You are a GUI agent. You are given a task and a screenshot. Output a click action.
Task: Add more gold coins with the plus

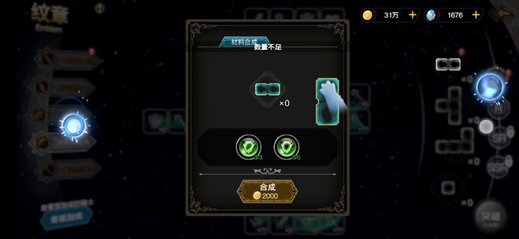pos(412,15)
